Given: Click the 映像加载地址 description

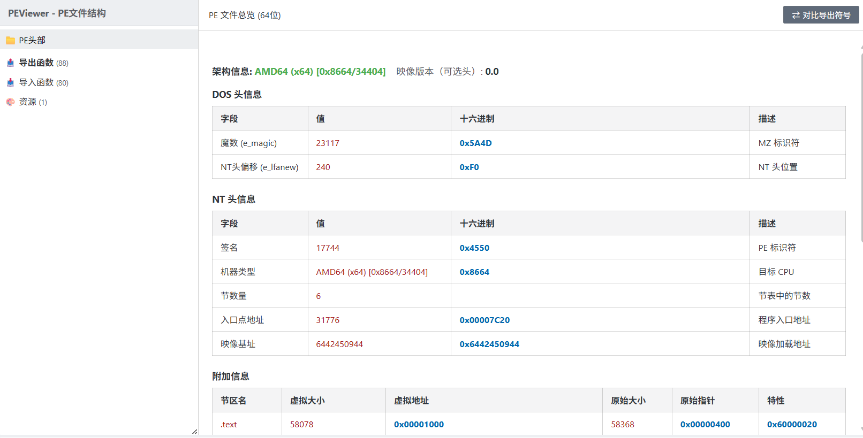Looking at the screenshot, I should coord(784,344).
